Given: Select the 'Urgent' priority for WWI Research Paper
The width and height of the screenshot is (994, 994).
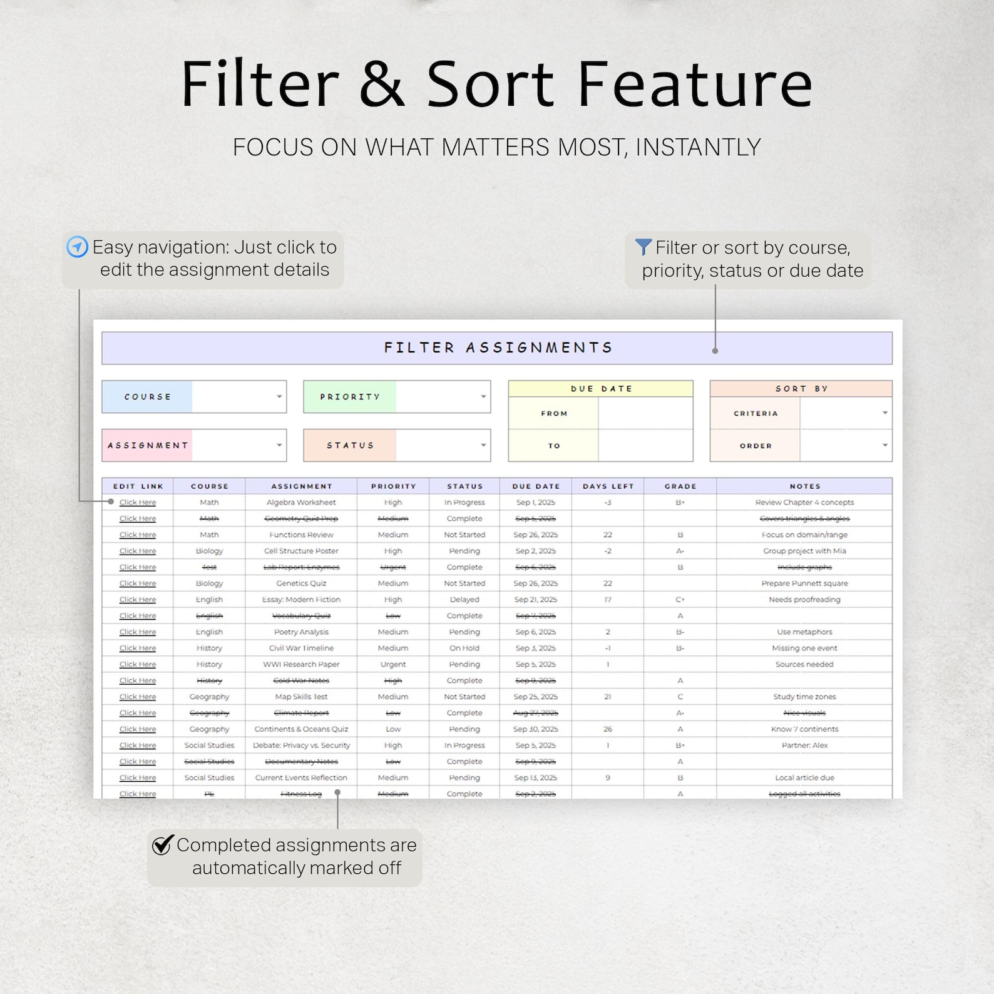Looking at the screenshot, I should [x=393, y=665].
